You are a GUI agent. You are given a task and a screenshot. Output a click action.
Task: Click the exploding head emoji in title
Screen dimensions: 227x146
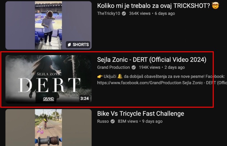point(215,6)
